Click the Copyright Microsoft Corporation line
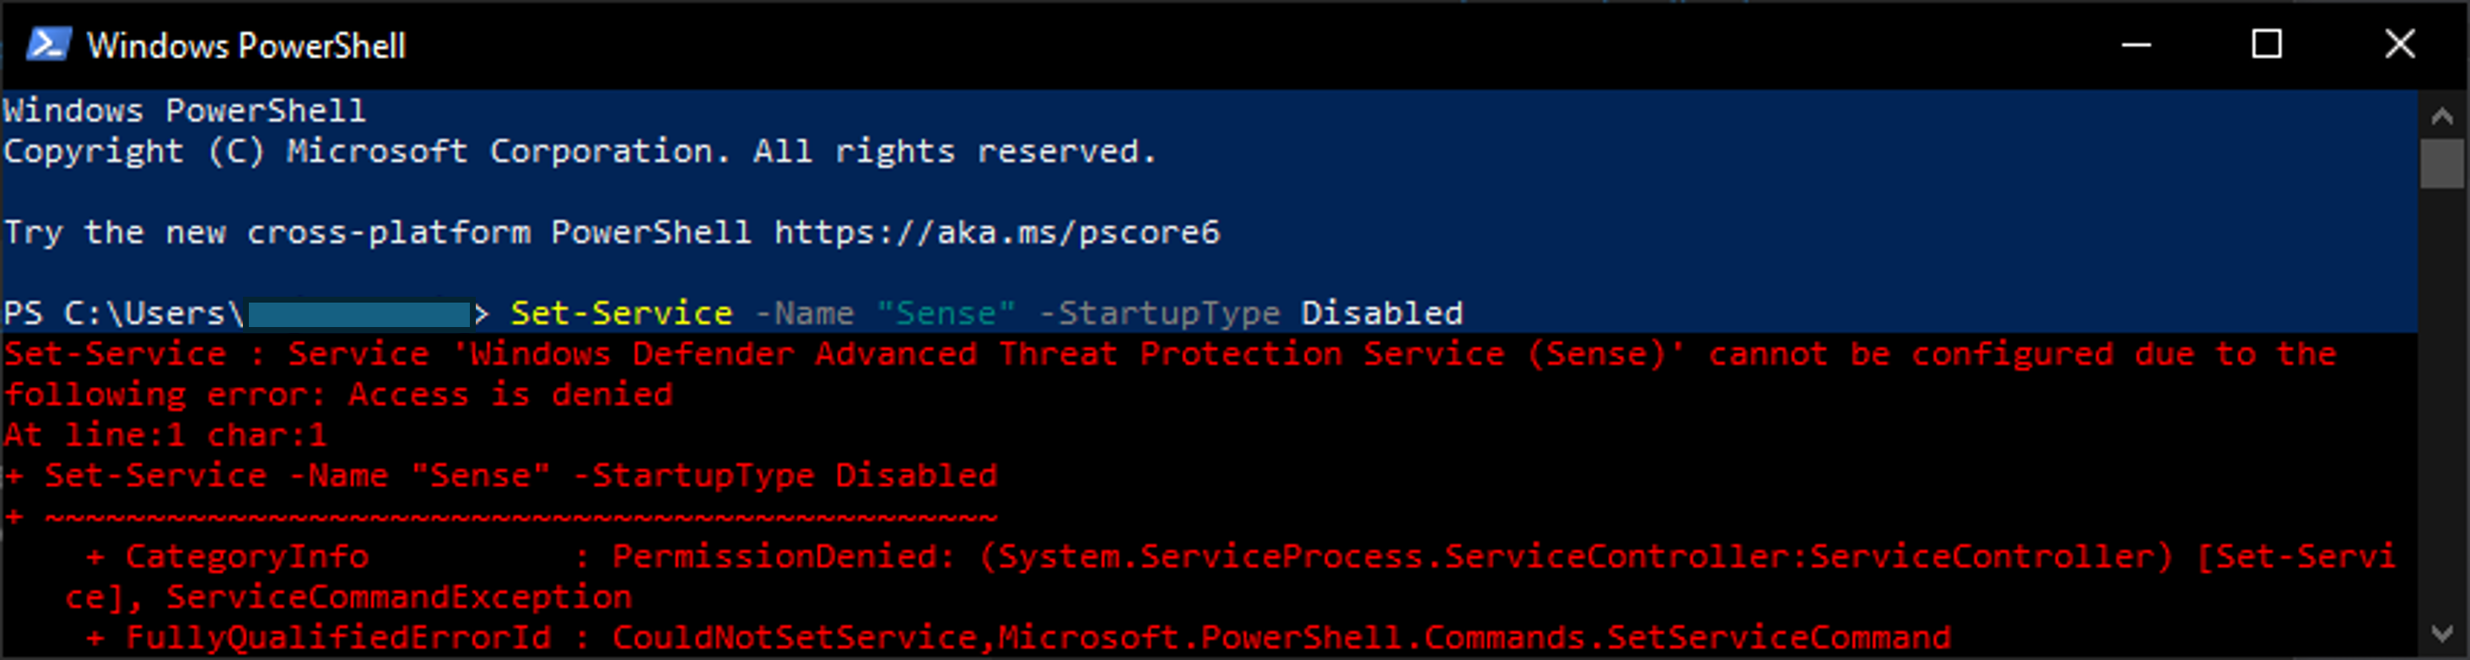The width and height of the screenshot is (2470, 660). (580, 152)
